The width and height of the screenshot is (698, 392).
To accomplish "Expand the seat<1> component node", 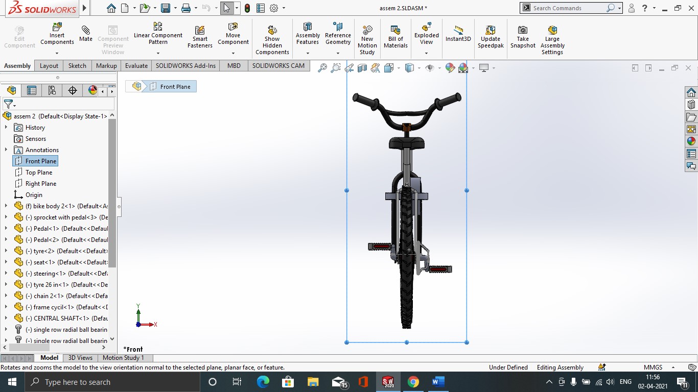I will (6, 262).
